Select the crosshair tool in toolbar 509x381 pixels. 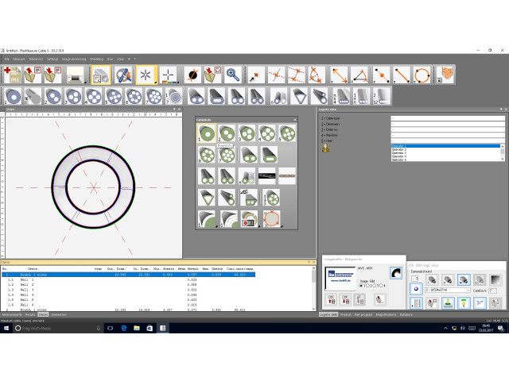click(x=168, y=75)
